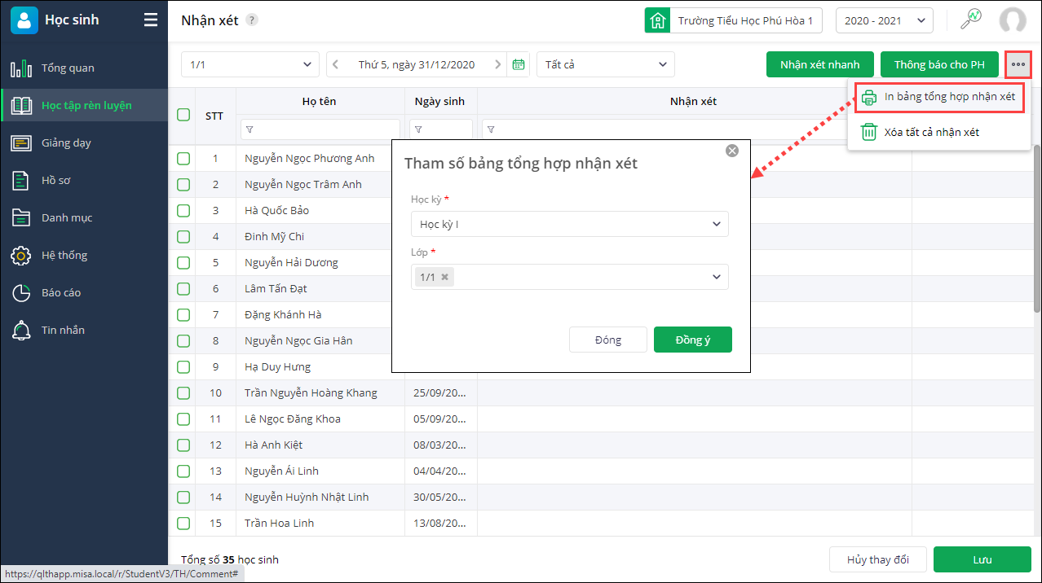Click the printer icon in dropdown menu
1042x583 pixels.
(870, 97)
